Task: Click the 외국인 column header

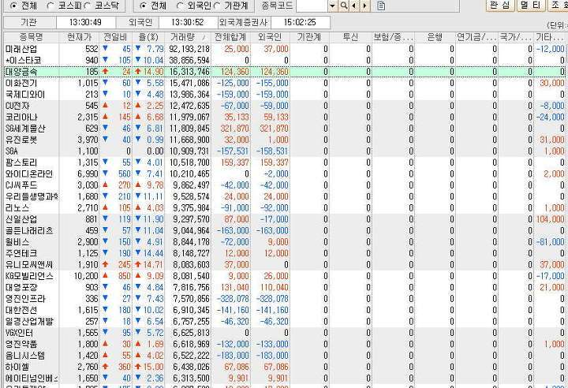Action: click(270, 37)
